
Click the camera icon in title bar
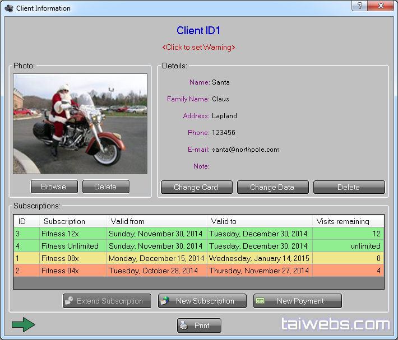(x=9, y=8)
